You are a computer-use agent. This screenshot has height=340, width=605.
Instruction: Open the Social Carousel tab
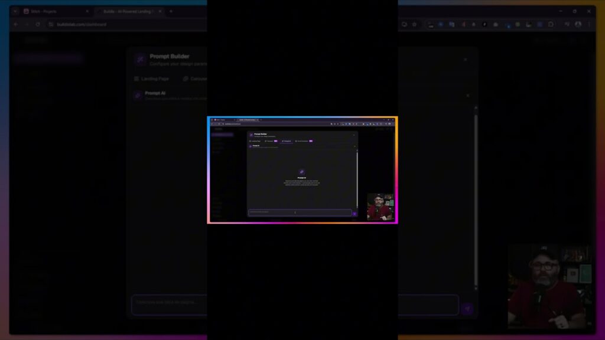[302, 141]
